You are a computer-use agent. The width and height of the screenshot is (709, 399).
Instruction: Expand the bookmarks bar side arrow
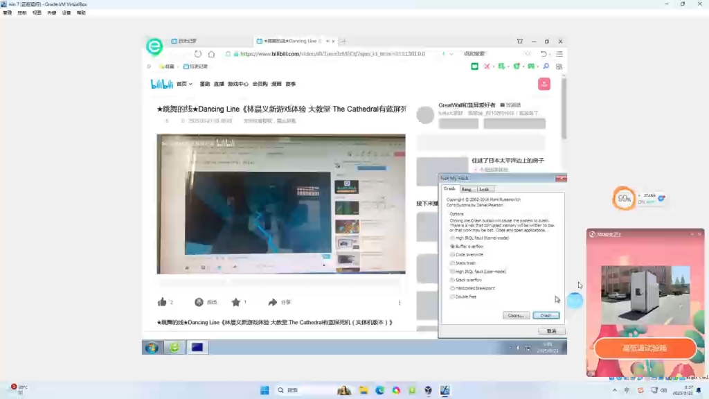[x=150, y=66]
